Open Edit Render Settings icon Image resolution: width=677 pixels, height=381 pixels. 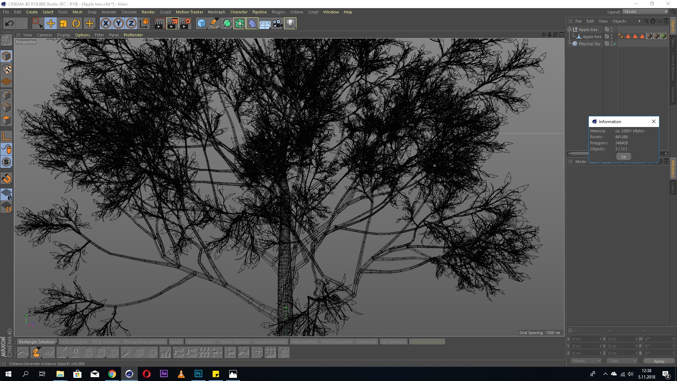(185, 24)
